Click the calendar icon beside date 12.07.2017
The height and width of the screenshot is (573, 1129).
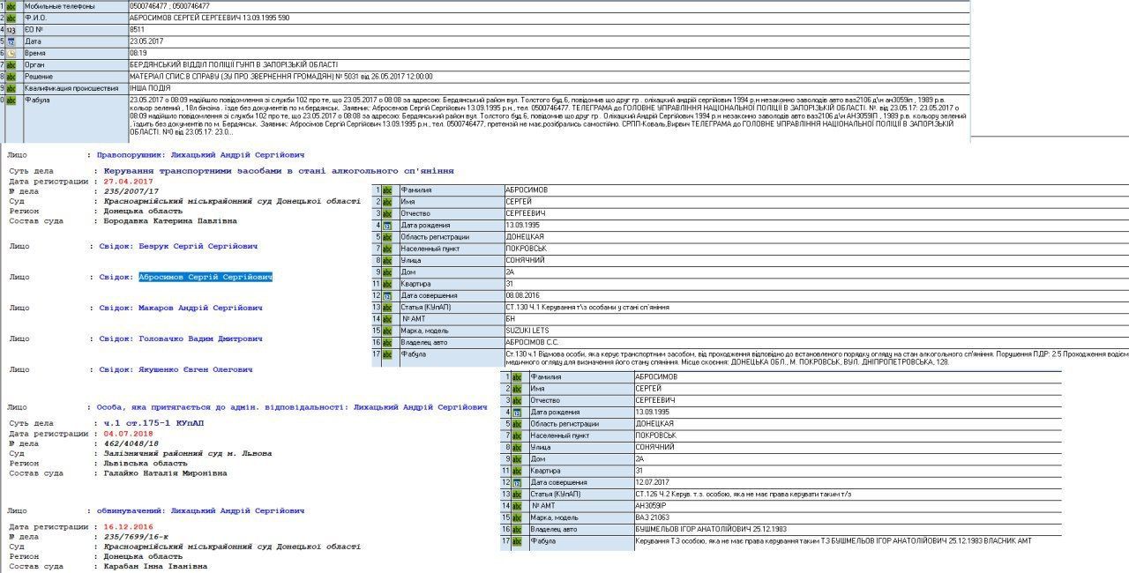tap(517, 482)
